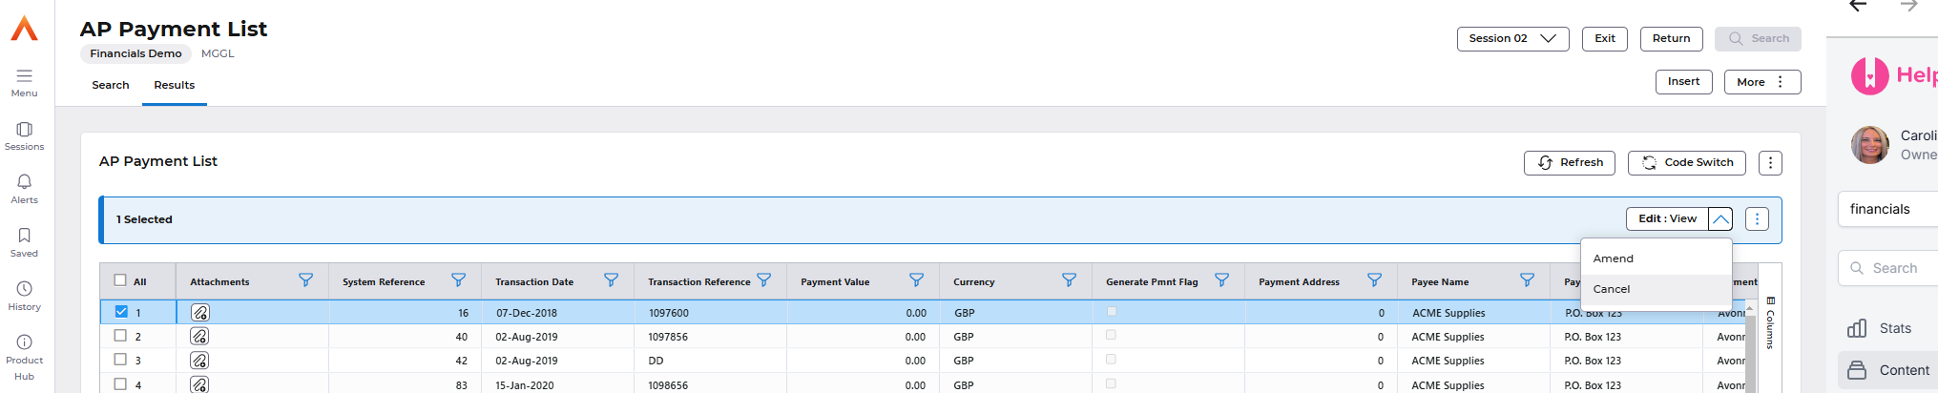Screen dimensions: 1938x393
Task: Filter the Attachments column
Action: pos(305,280)
